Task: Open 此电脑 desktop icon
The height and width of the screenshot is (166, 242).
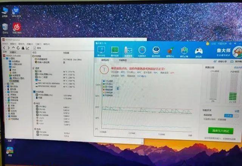Action: [5, 12]
